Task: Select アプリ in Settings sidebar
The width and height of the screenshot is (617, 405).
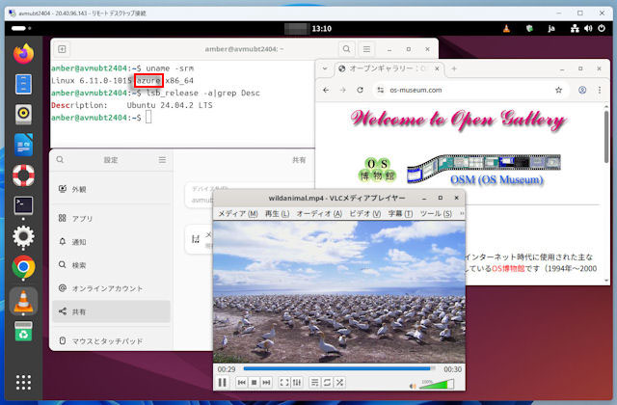Action: coord(111,218)
